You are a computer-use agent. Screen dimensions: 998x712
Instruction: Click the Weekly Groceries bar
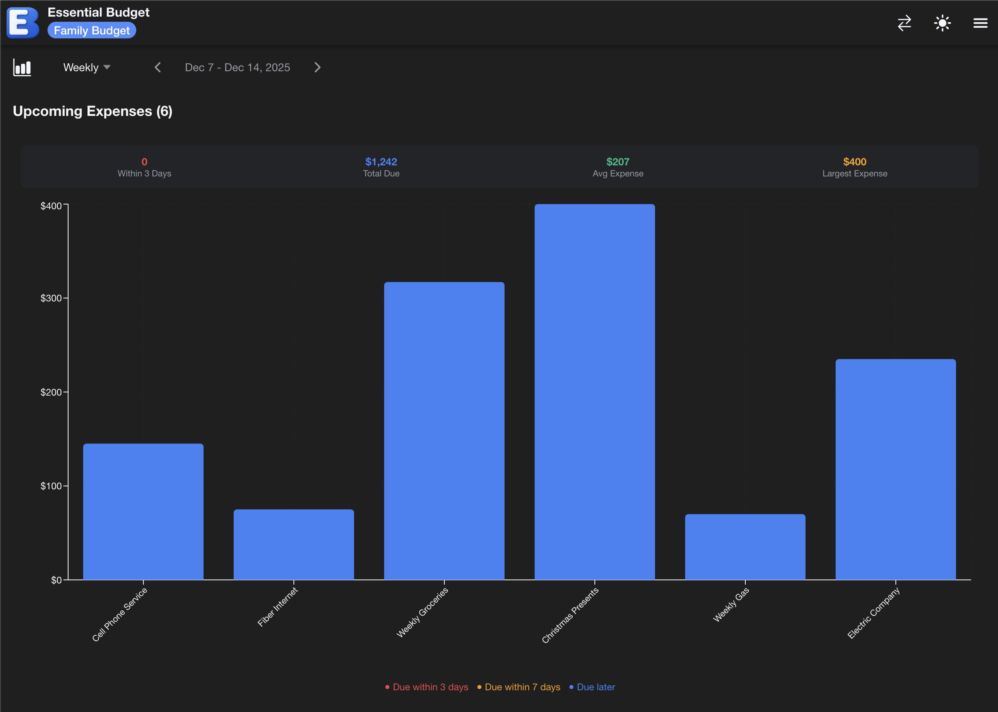(x=444, y=430)
